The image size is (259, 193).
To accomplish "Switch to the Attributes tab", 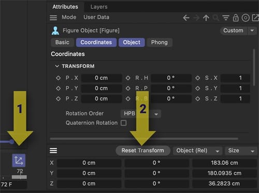I will [x=65, y=7].
